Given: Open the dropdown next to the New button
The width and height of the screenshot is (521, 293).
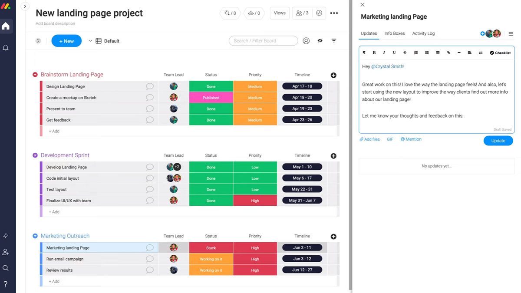Looking at the screenshot, I should [x=90, y=40].
